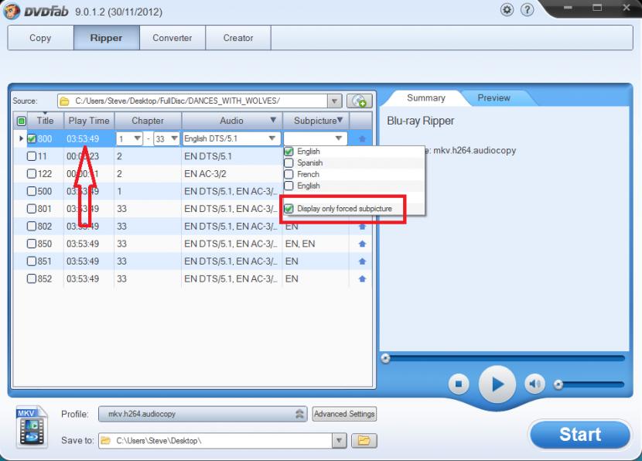Click the MKV profile format icon

pos(32,427)
